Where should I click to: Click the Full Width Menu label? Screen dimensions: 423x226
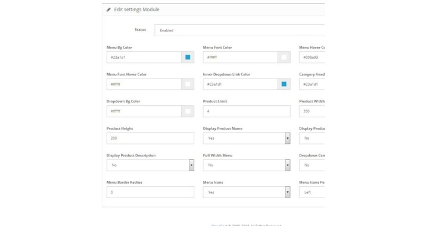(217, 155)
